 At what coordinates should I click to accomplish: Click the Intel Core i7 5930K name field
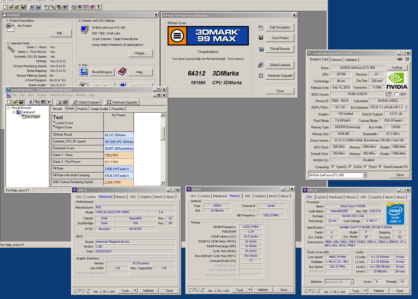353,206
